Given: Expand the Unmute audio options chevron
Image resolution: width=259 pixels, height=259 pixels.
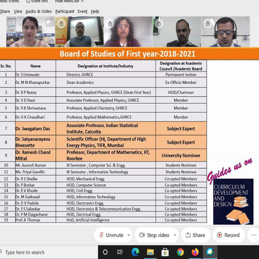Looking at the screenshot, I should point(129,235).
